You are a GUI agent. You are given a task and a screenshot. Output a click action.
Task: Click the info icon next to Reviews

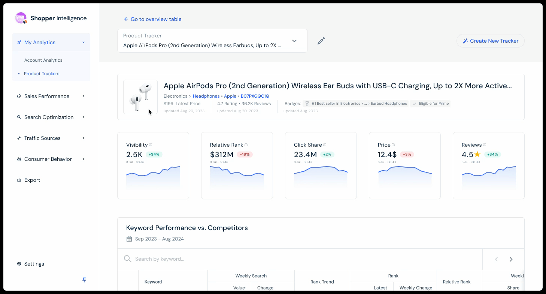coord(485,145)
